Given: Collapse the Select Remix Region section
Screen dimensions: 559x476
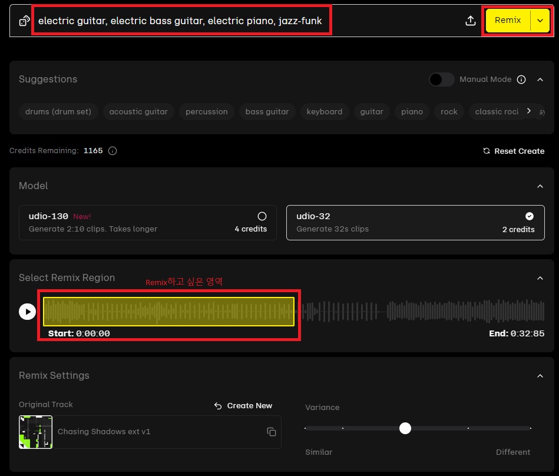Looking at the screenshot, I should [x=540, y=278].
